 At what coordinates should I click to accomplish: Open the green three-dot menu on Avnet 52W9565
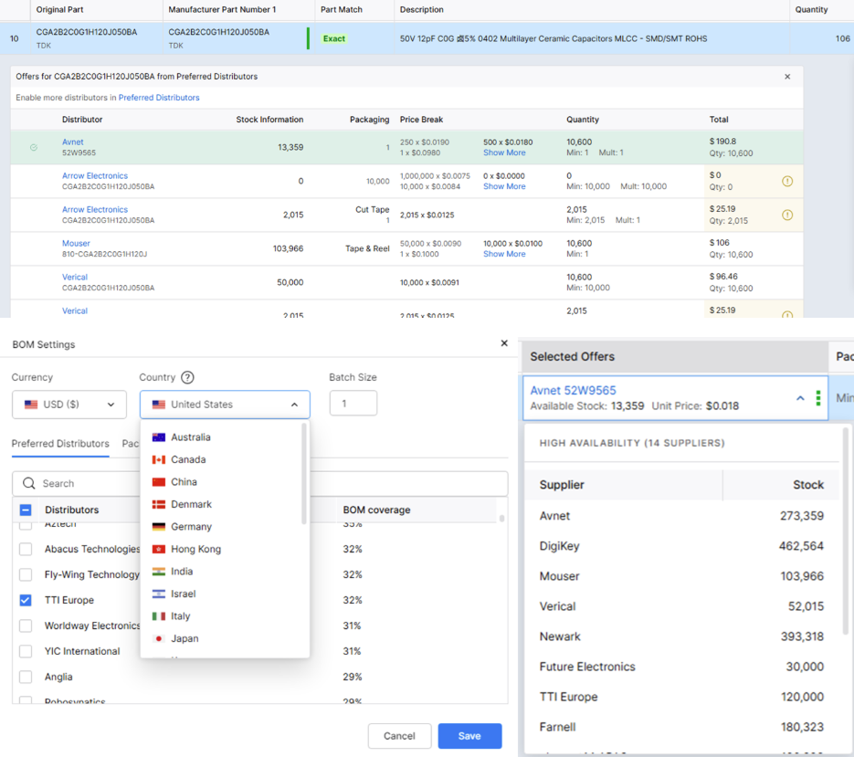[818, 398]
